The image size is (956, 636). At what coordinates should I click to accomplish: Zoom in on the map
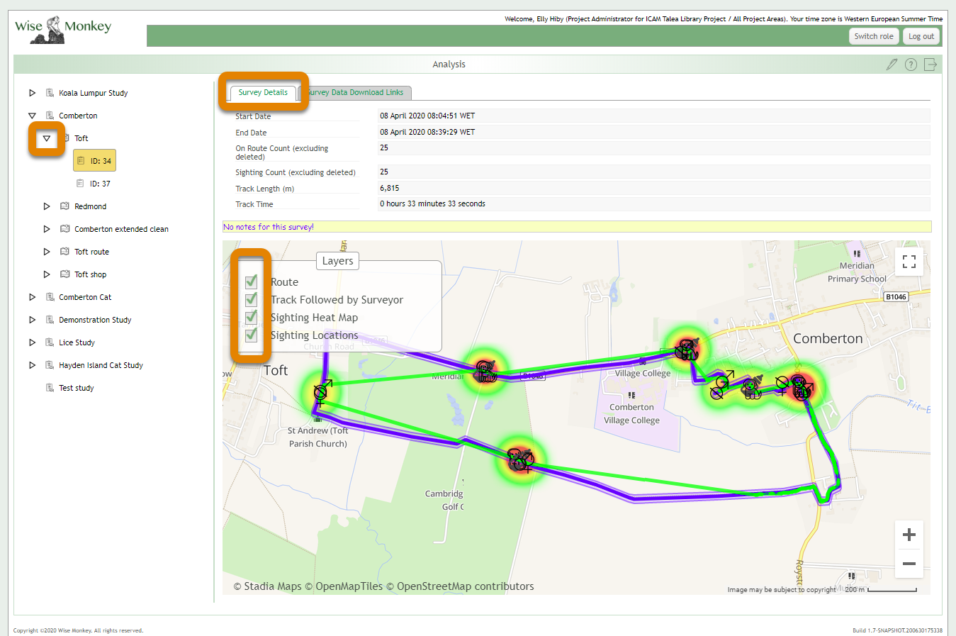tap(909, 535)
